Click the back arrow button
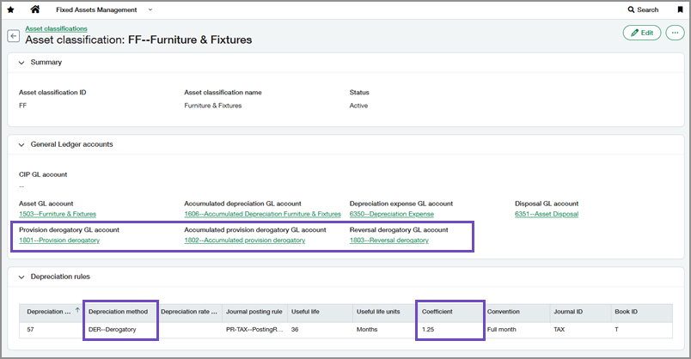 14,36
